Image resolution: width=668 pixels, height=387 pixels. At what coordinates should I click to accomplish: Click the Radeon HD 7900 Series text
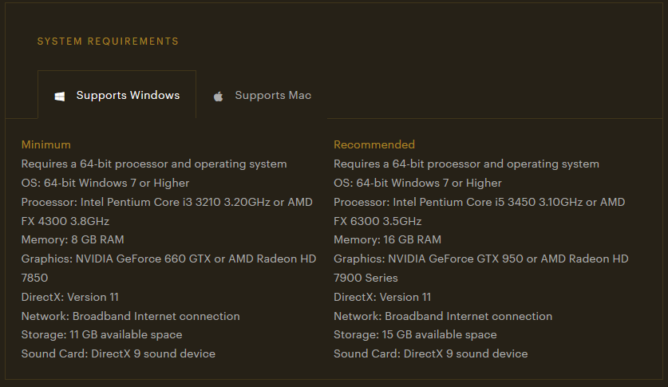366,278
